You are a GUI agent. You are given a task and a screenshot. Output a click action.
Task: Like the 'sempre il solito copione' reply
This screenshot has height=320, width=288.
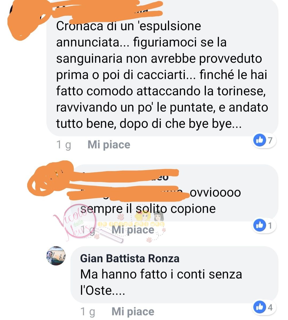133,230
